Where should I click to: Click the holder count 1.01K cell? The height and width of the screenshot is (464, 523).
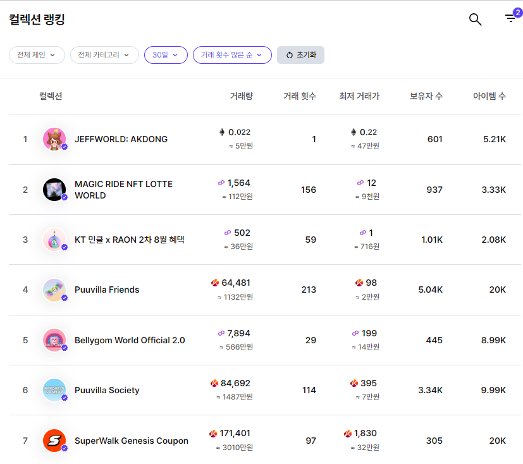[x=431, y=240]
